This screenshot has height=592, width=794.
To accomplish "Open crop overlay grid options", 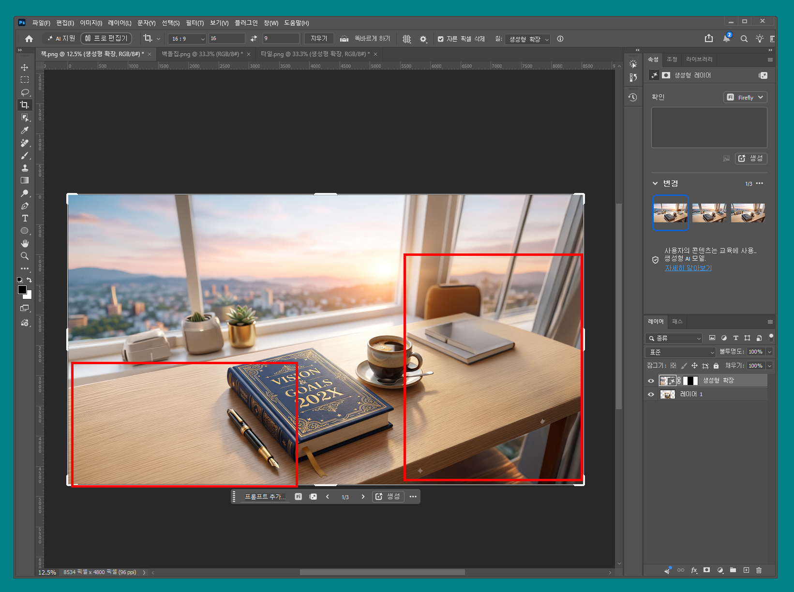I will pos(407,39).
